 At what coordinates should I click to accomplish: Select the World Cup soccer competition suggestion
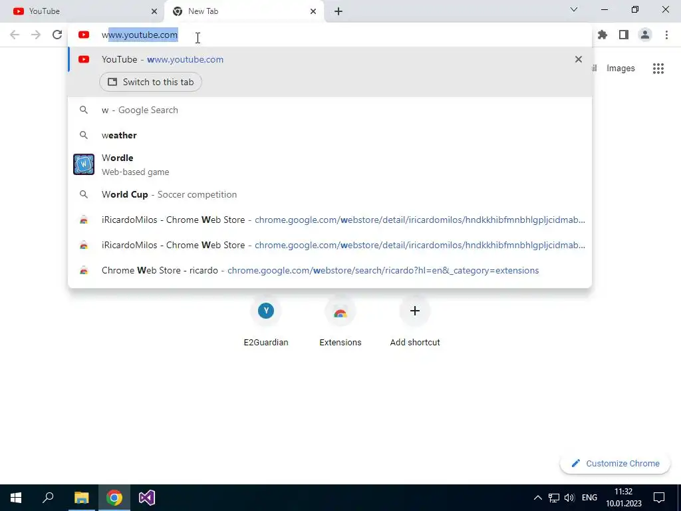[x=330, y=194]
